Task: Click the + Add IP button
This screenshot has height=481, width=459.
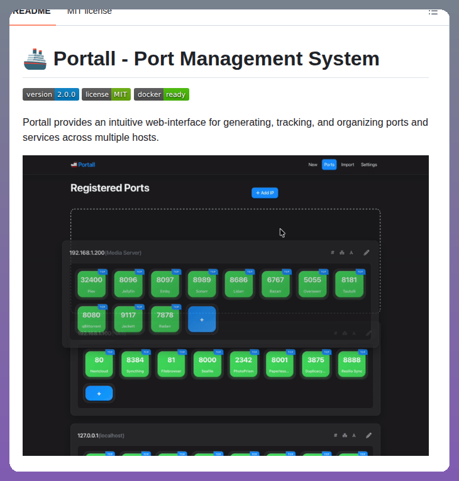Action: [265, 192]
